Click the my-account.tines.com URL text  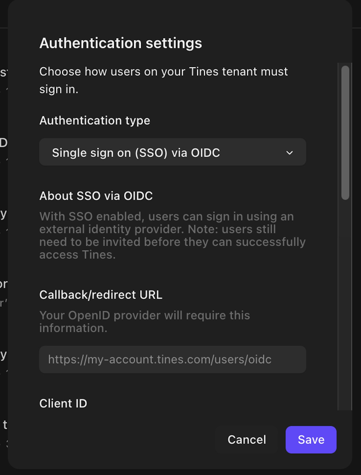[x=160, y=359]
